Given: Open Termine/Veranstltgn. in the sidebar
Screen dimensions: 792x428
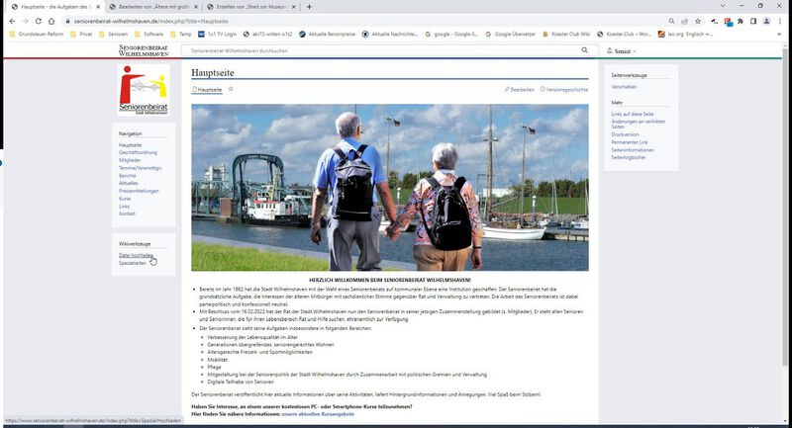Looking at the screenshot, I should (x=140, y=168).
